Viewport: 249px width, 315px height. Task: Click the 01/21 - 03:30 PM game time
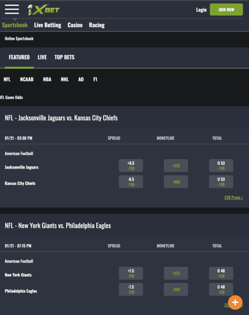18,138
